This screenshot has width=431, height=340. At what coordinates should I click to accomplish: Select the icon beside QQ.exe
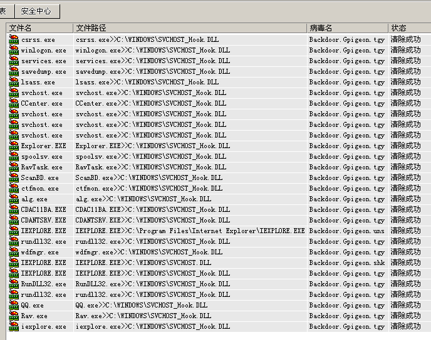[14, 305]
